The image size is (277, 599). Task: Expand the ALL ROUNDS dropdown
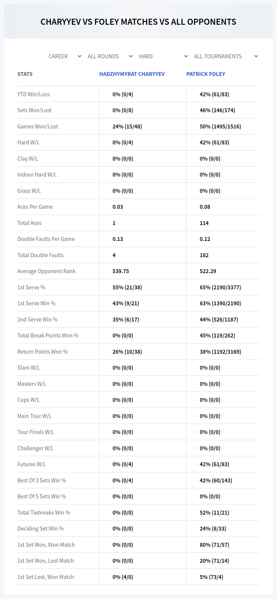point(110,56)
